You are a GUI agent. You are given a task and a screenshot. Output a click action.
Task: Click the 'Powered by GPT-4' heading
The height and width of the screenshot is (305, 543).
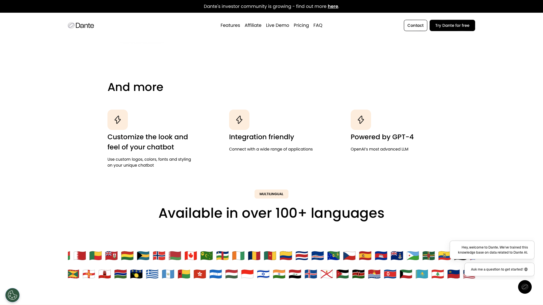[382, 137]
